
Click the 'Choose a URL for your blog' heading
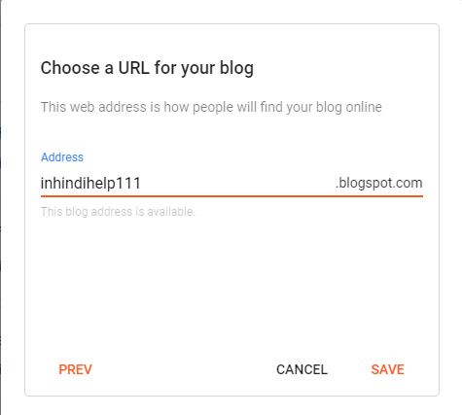tap(147, 68)
